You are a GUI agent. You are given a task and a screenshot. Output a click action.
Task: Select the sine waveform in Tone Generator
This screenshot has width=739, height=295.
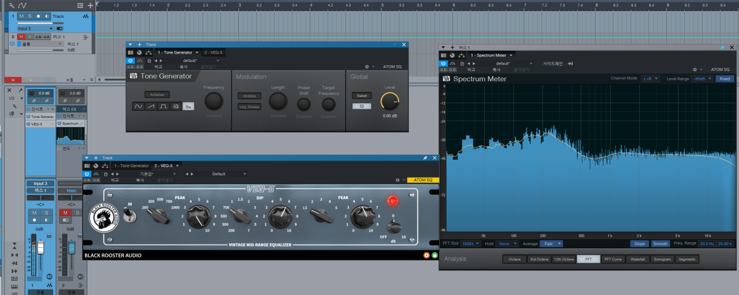(x=138, y=106)
